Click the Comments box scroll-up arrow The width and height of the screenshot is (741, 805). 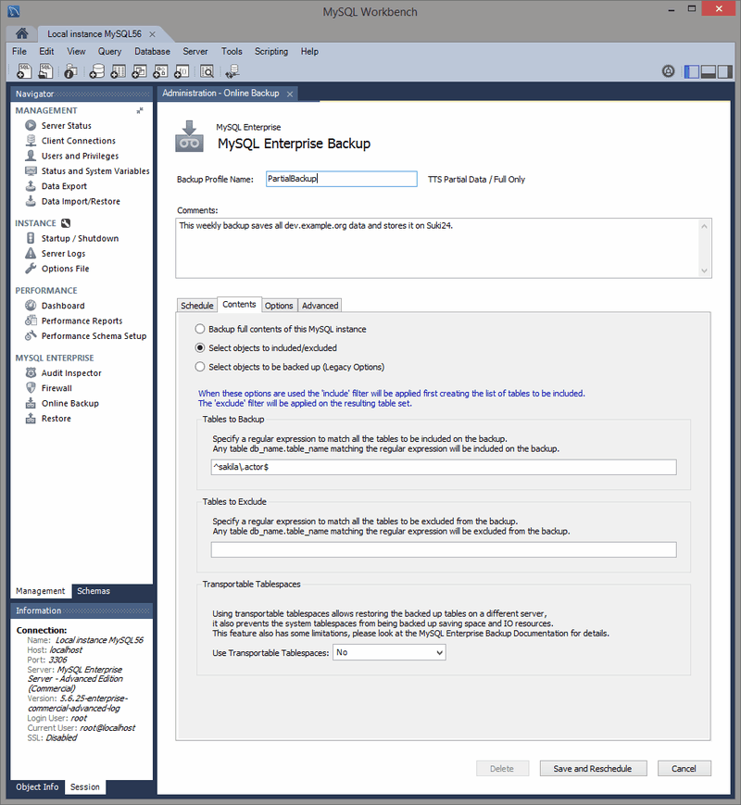pyautogui.click(x=704, y=226)
